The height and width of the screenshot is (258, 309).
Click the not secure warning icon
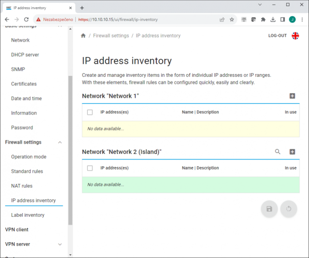click(39, 19)
